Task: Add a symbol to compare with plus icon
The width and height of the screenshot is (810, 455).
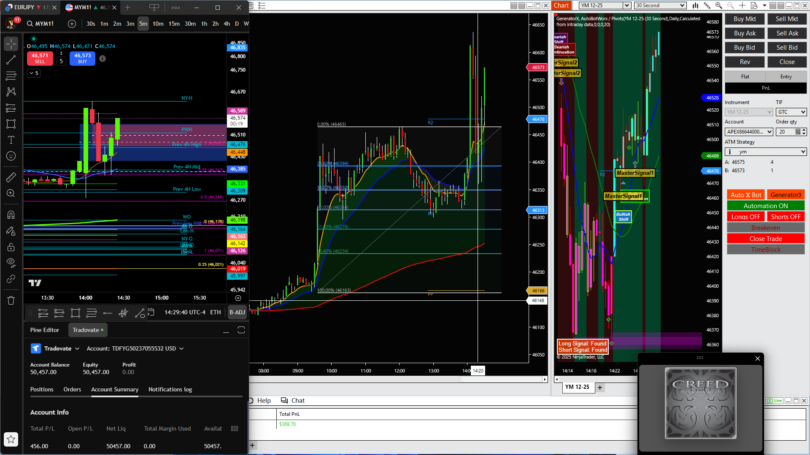Action: pos(72,24)
